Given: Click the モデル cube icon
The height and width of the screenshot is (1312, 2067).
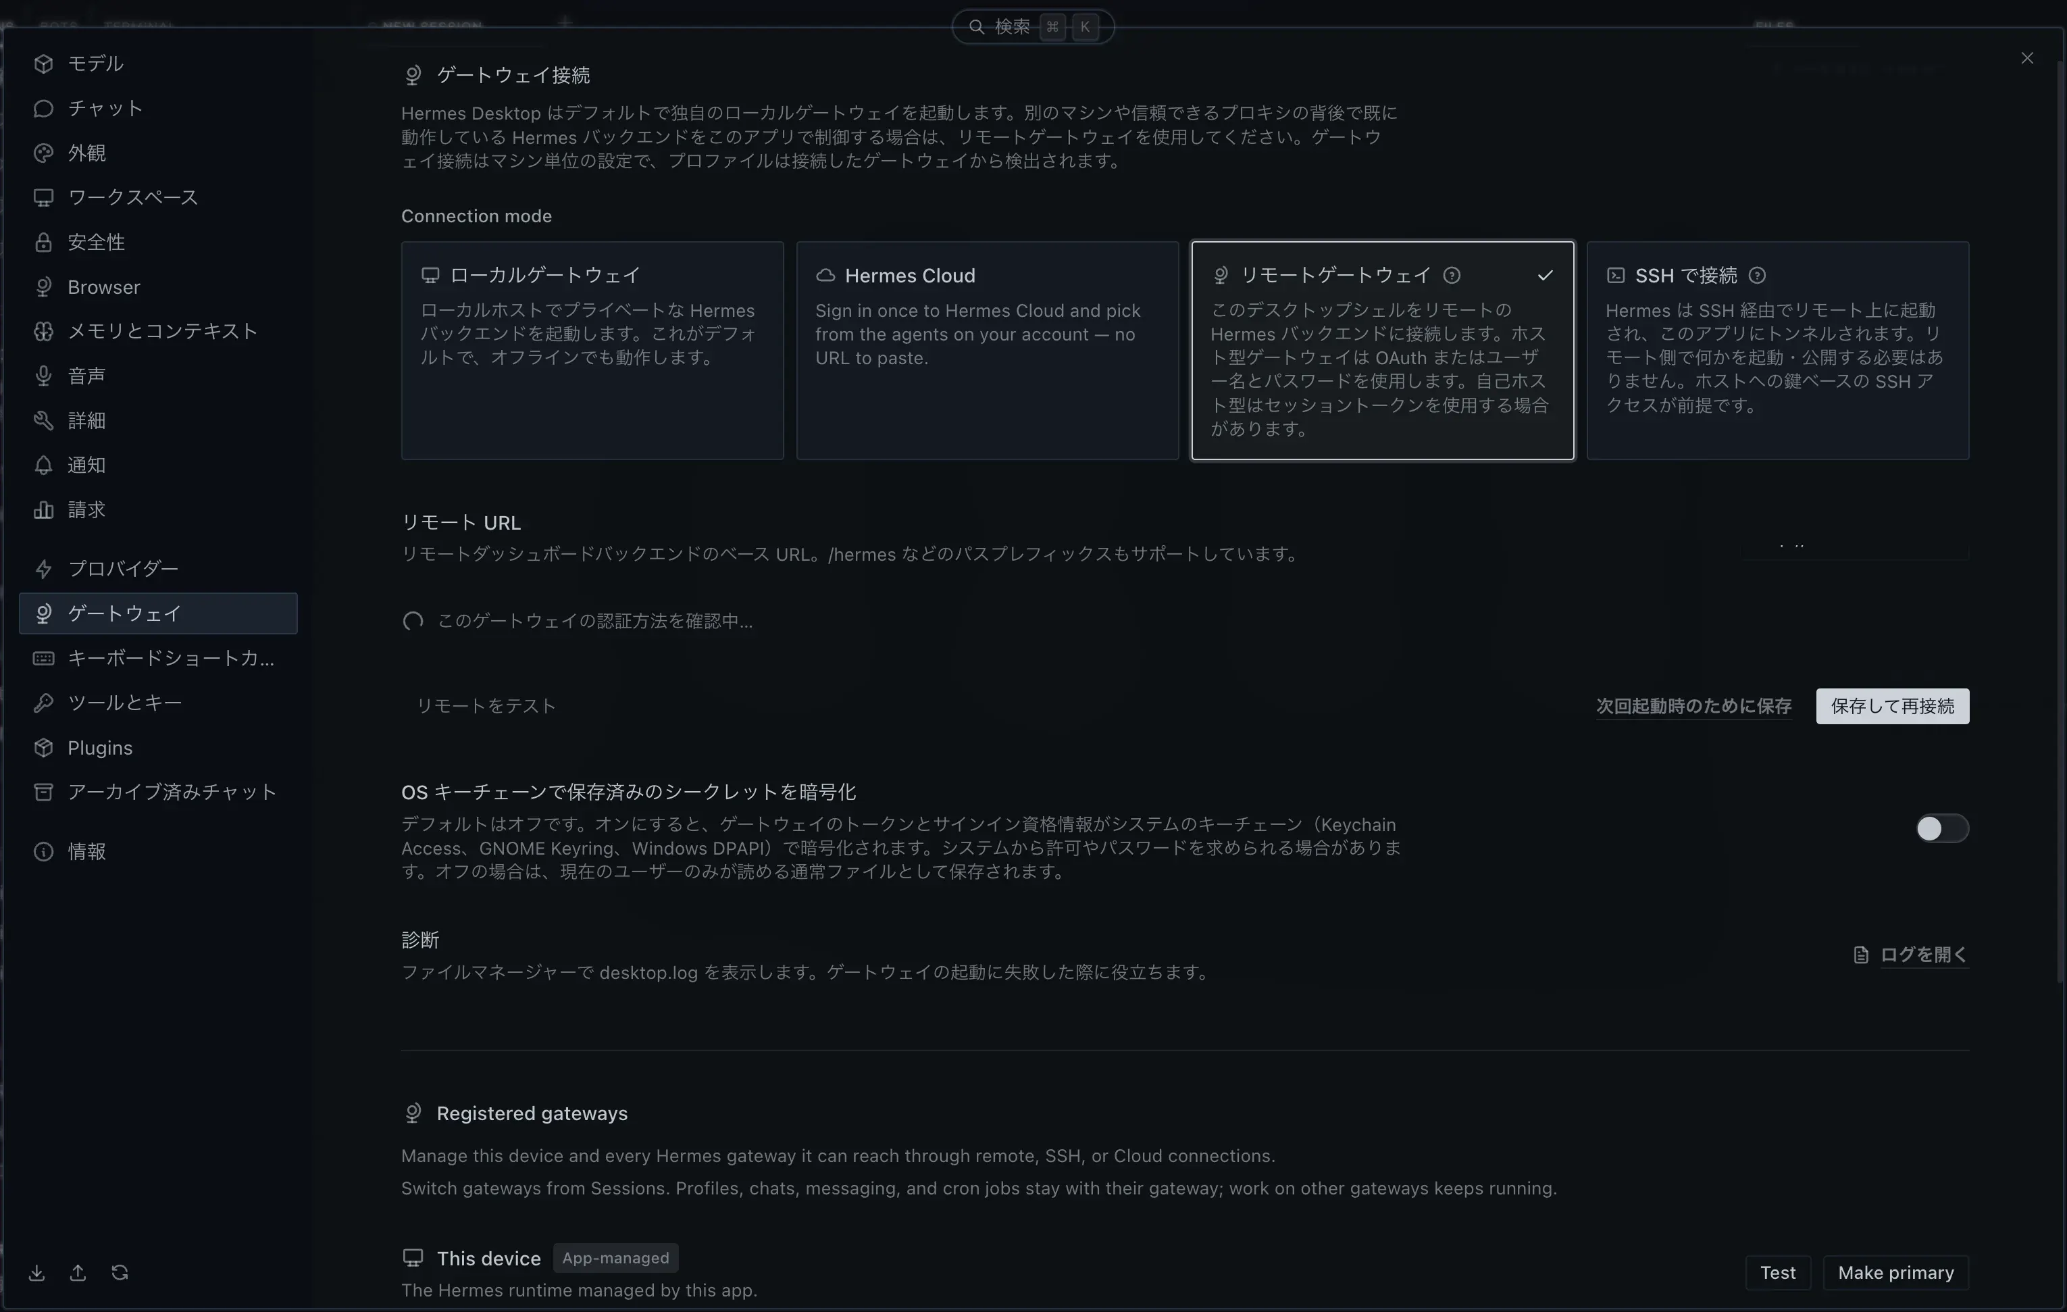Looking at the screenshot, I should 43,64.
